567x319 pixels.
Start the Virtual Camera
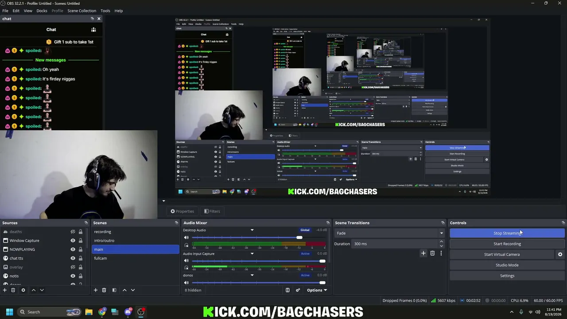tap(502, 254)
